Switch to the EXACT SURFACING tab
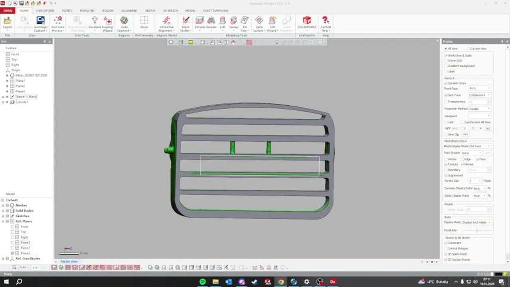 [216, 11]
